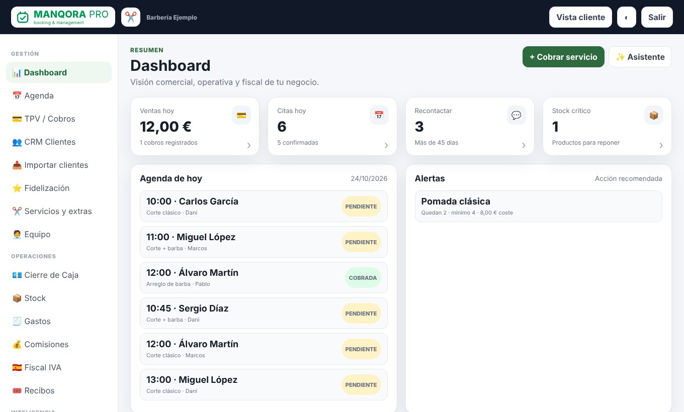684x412 pixels.
Task: Click the 24/10/2026 agenda date
Action: pos(369,178)
